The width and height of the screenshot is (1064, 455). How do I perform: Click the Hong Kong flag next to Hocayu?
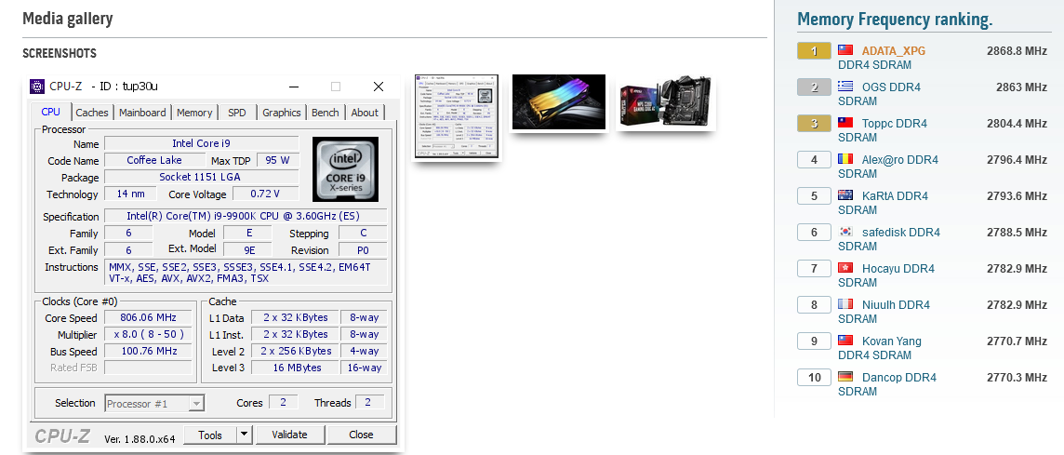coord(845,268)
